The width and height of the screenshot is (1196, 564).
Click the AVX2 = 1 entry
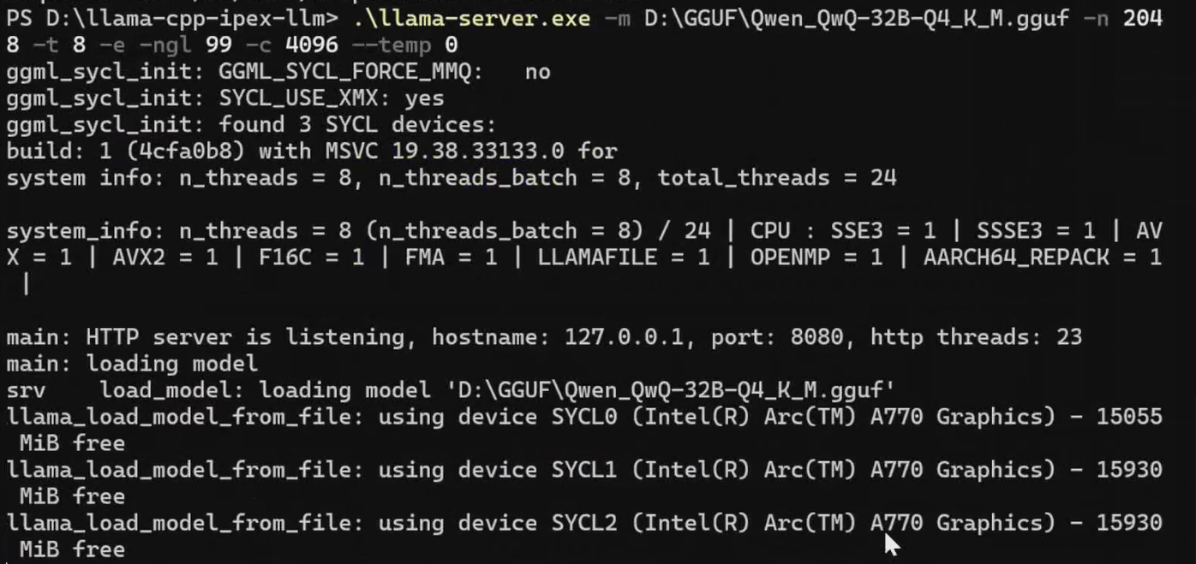click(166, 258)
